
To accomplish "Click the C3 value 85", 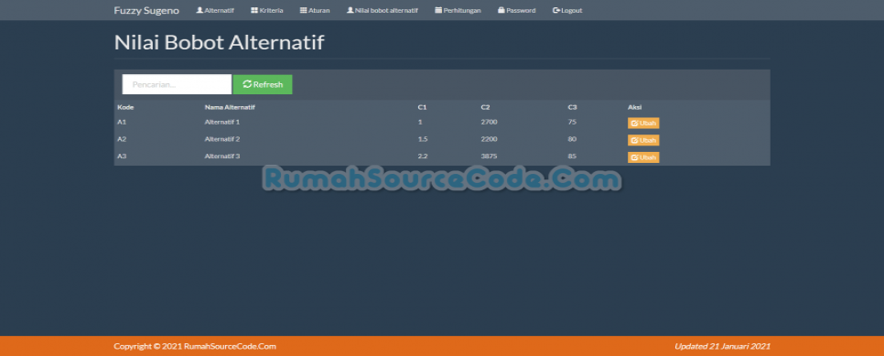I will tap(572, 156).
